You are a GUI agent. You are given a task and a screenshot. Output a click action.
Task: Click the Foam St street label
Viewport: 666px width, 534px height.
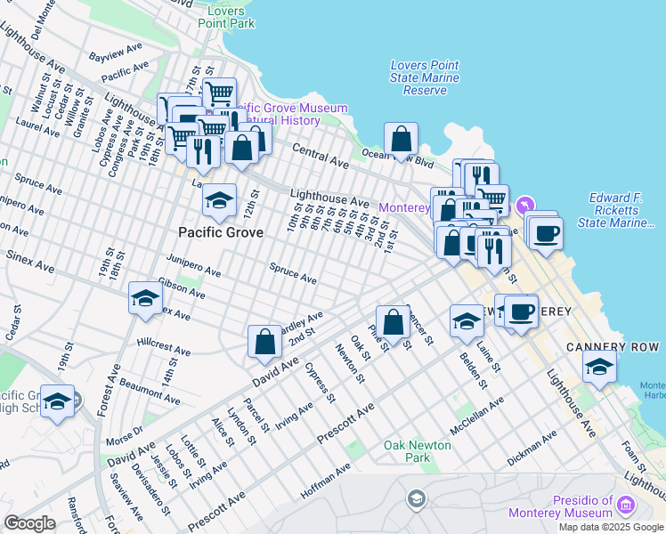[x=634, y=457]
